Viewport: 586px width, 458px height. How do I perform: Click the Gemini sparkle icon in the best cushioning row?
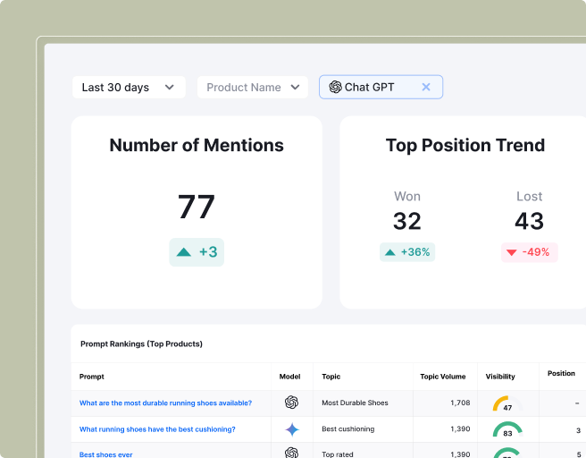[291, 429]
